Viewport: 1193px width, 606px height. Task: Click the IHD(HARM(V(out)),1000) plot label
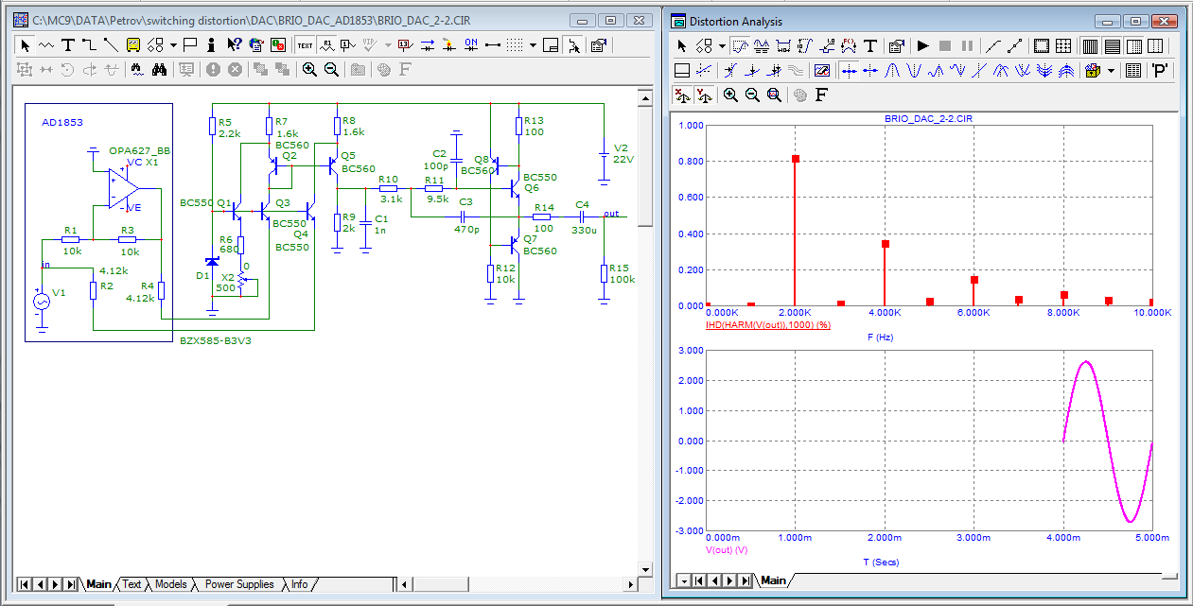tap(767, 325)
